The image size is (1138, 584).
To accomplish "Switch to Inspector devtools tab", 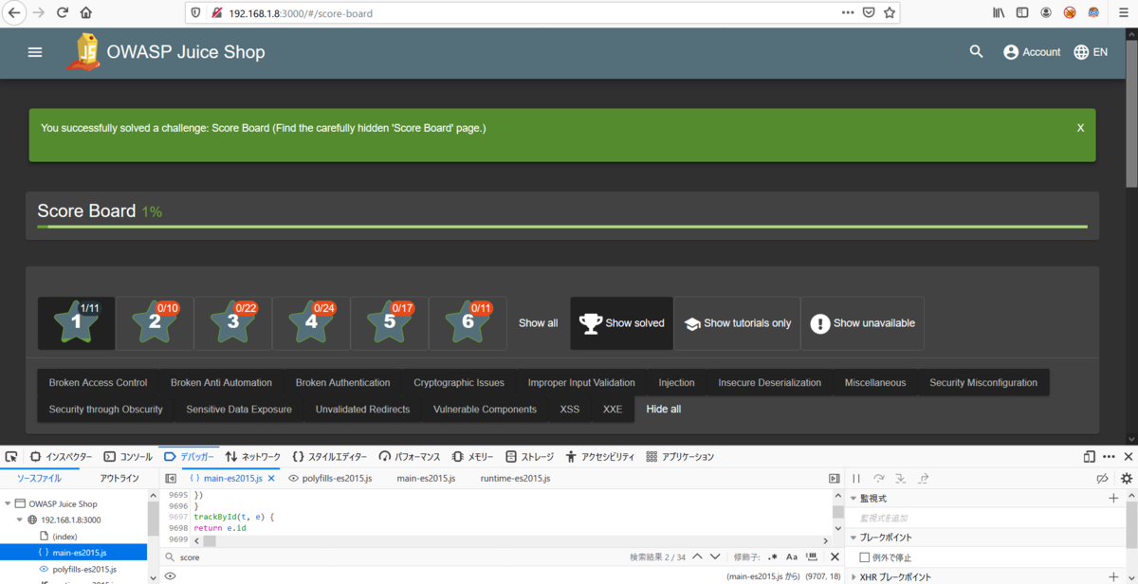I will 62,456.
